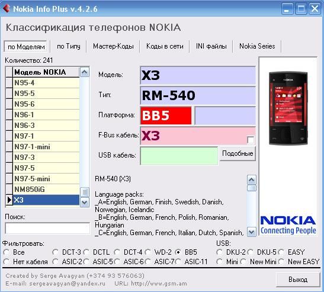
Task: Select the 'Все' filter radio button
Action: tap(6, 252)
